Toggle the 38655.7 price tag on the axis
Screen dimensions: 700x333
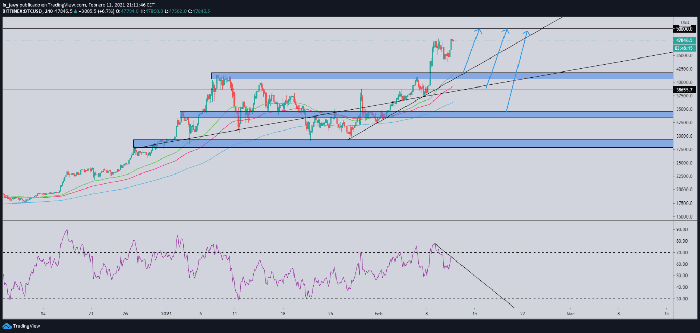coord(683,90)
